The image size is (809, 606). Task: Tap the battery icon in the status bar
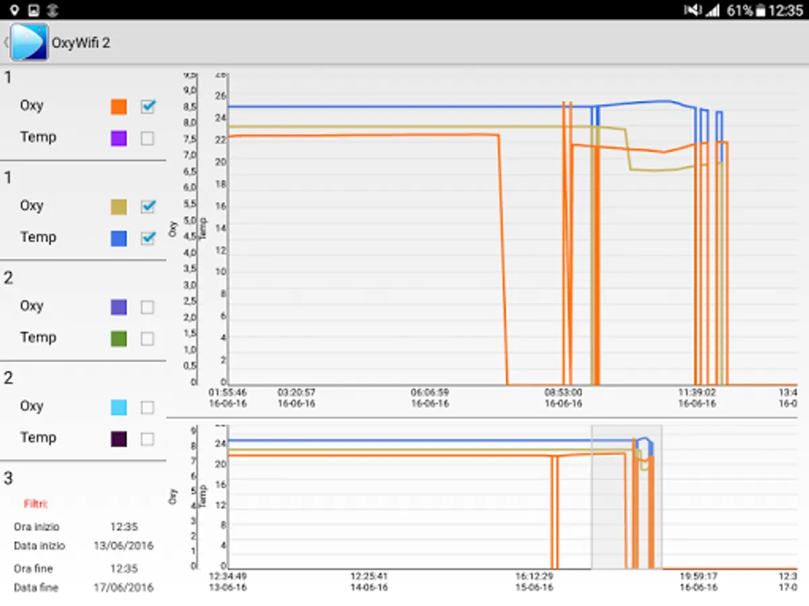760,10
